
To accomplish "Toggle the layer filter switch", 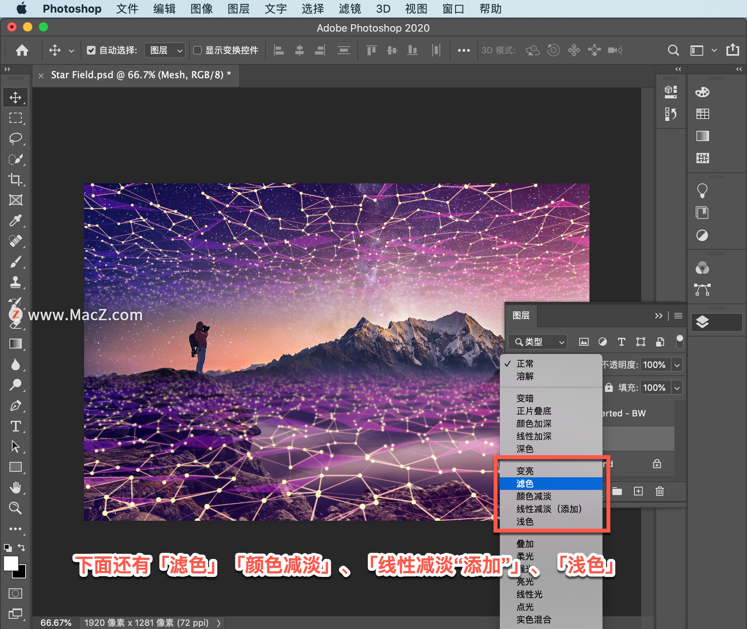I will click(679, 341).
